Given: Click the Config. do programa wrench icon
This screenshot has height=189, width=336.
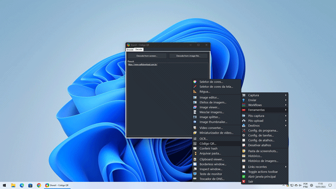Looking at the screenshot, I should pyautogui.click(x=243, y=130).
